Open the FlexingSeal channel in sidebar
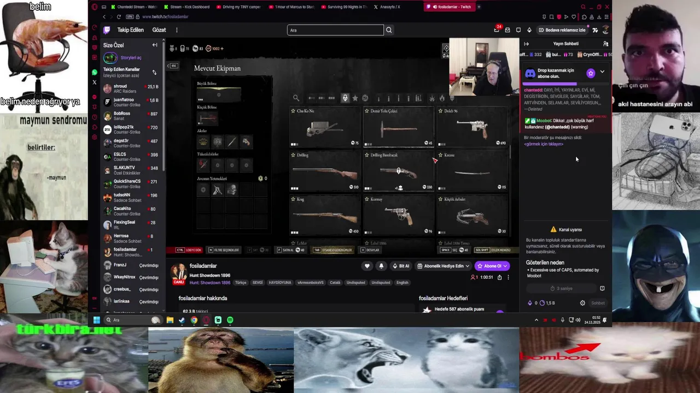This screenshot has width=700, height=393. (x=131, y=224)
